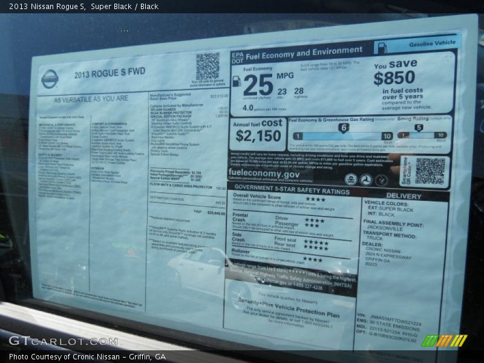Click the gas pump icon by Gasoline Vehicle
Viewport: 484px width, 363px height.
[382, 48]
